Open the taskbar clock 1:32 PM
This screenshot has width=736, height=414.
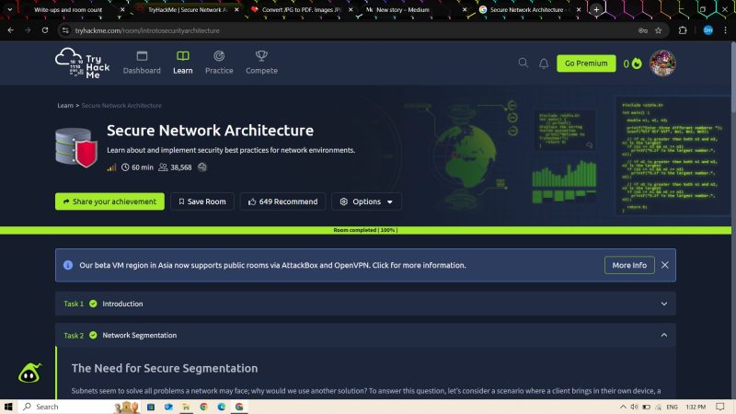point(696,407)
